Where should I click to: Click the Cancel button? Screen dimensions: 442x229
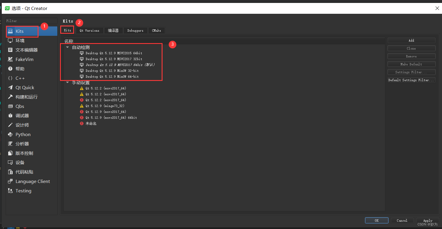coord(402,220)
